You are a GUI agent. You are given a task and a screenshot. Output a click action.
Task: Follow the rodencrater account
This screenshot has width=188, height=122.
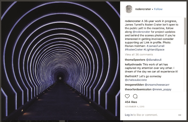tap(158, 9)
